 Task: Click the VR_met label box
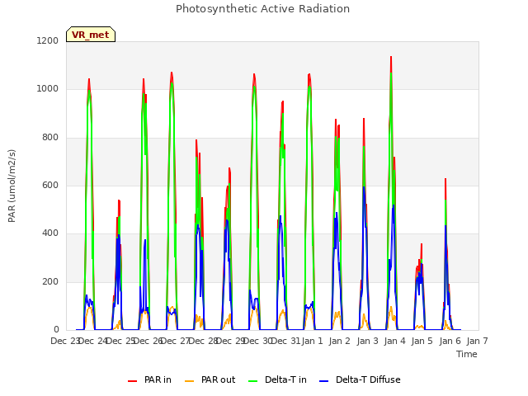point(91,35)
